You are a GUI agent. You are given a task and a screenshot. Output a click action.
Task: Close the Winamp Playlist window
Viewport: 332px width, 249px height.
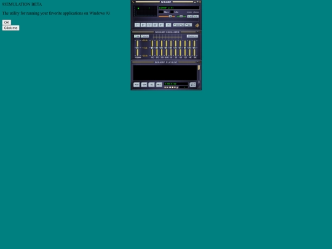pos(200,62)
